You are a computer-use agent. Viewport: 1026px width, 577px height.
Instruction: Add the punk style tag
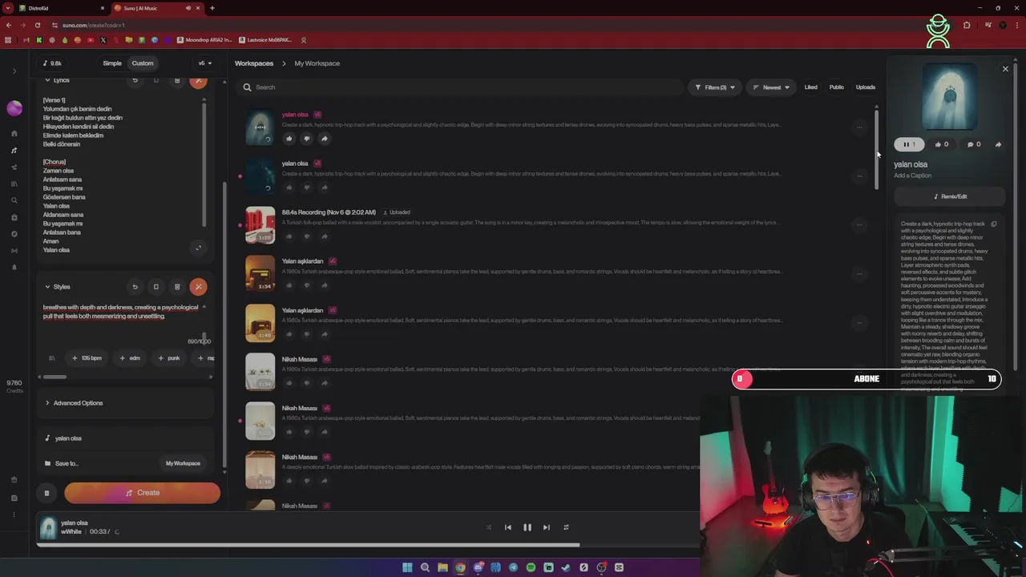coord(169,358)
